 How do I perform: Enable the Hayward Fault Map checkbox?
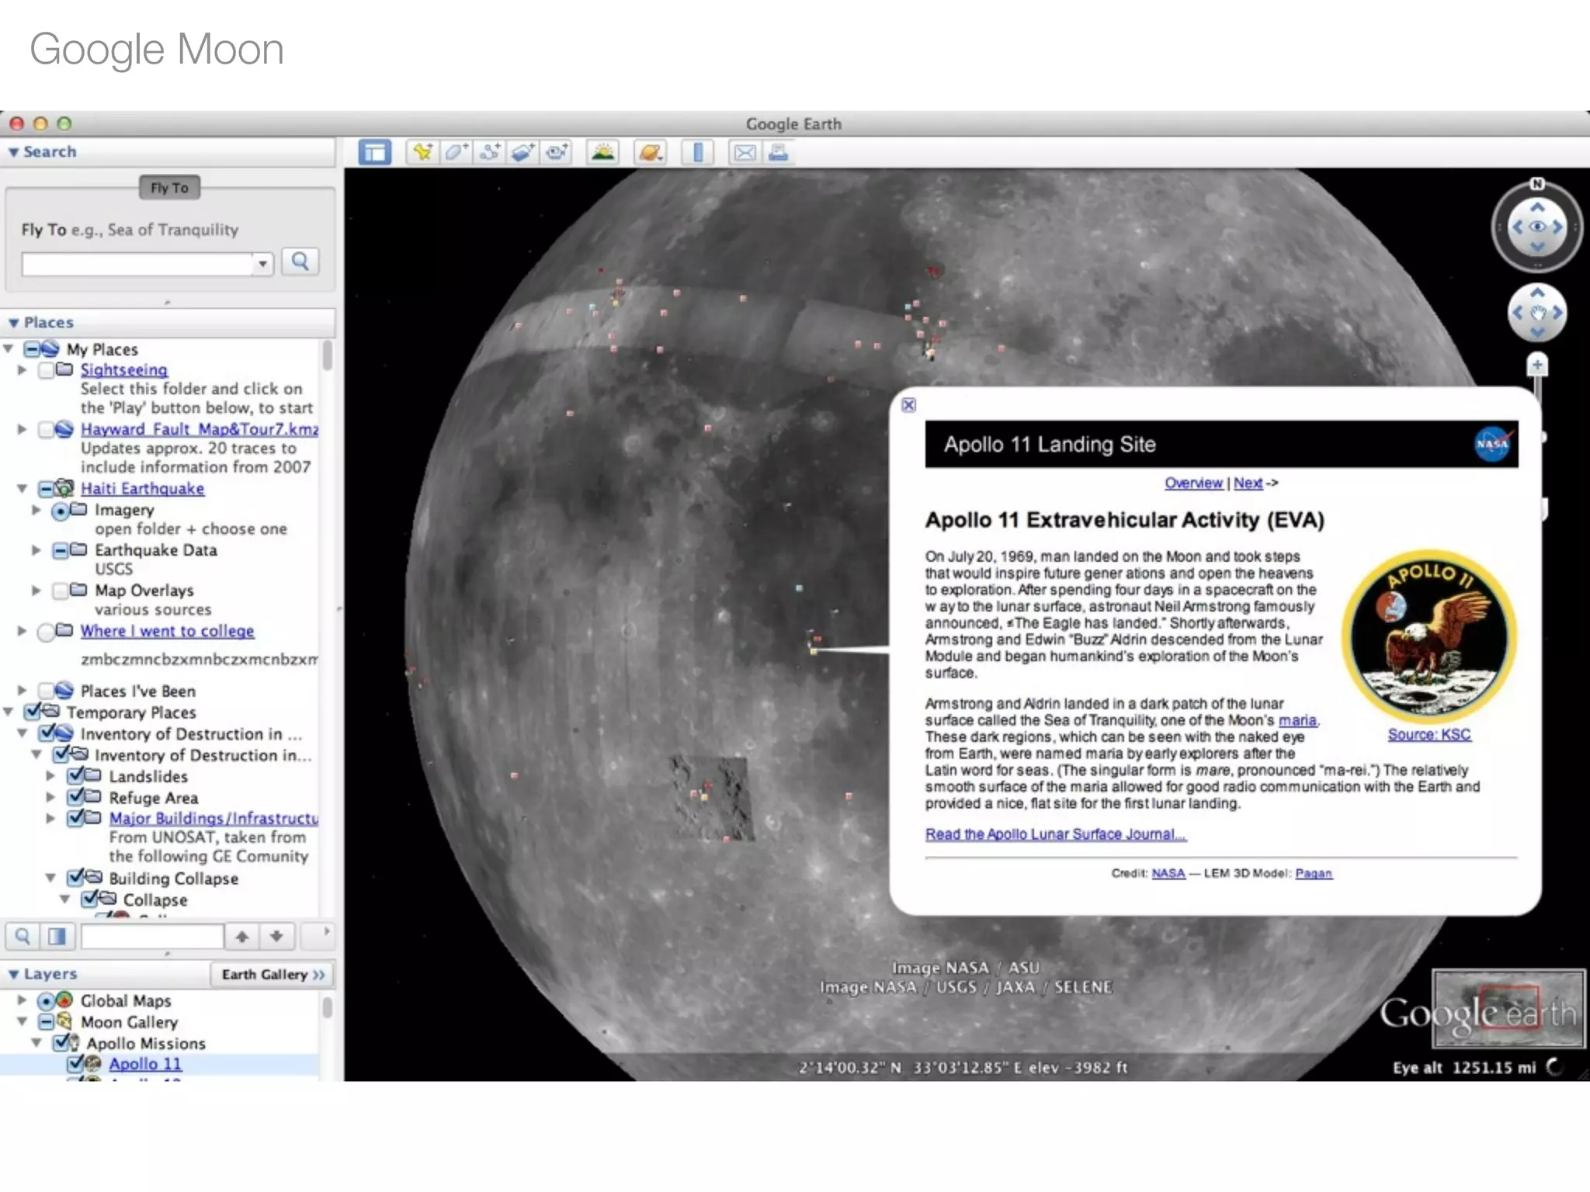(47, 429)
